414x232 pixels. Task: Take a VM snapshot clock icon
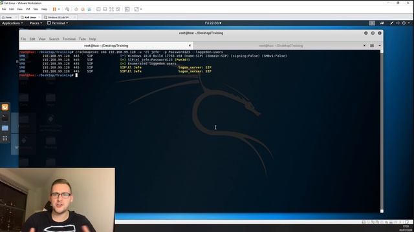tap(76, 9)
